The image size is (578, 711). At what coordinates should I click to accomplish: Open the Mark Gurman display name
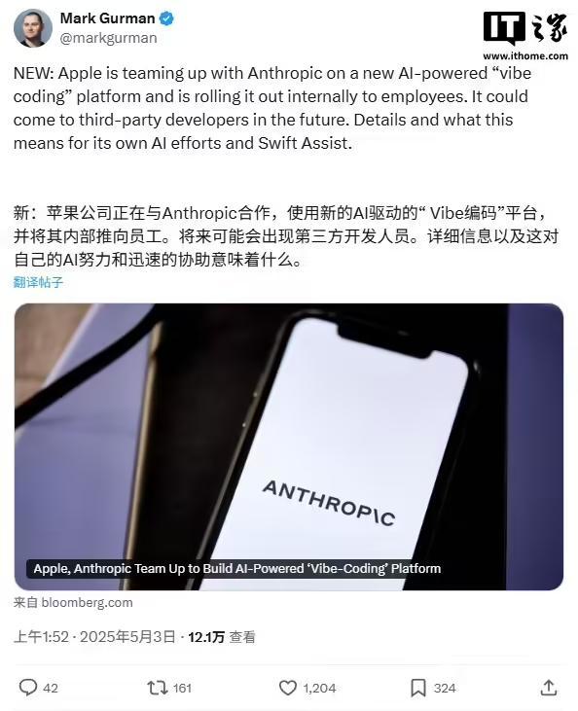[108, 18]
